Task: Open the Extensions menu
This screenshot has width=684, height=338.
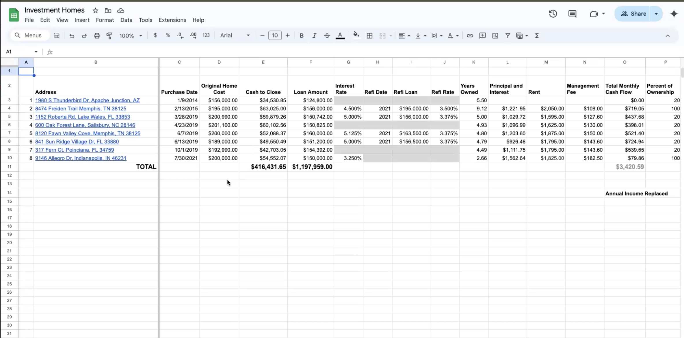Action: click(x=172, y=20)
